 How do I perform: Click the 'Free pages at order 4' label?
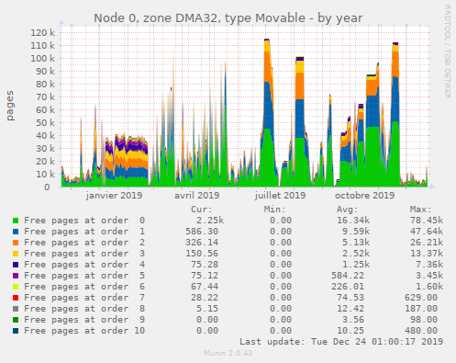pyautogui.click(x=84, y=265)
